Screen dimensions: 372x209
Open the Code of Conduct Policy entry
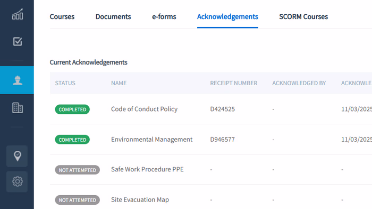(x=144, y=109)
